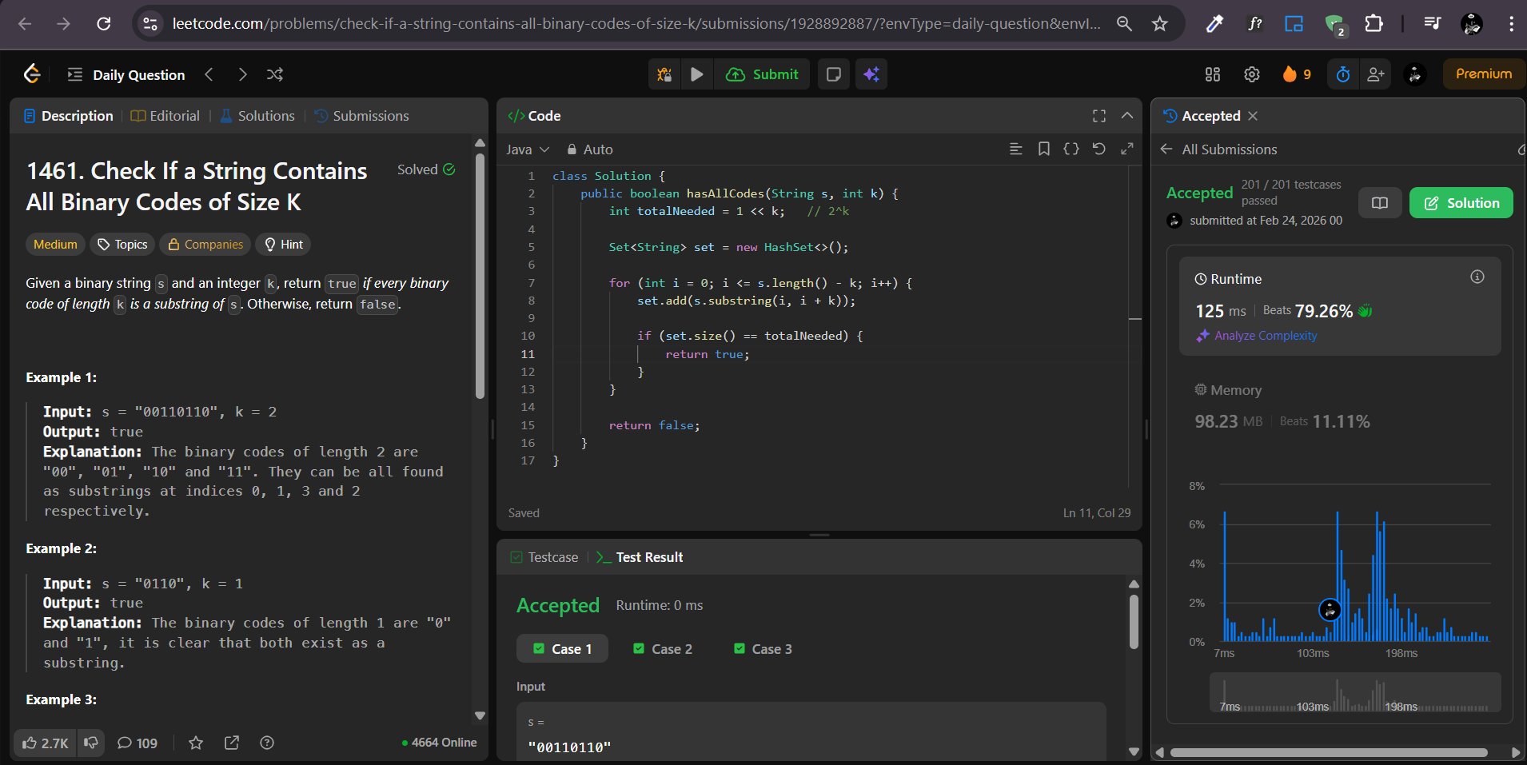Format code using the braces icon
Image resolution: width=1527 pixels, height=765 pixels.
(1070, 149)
